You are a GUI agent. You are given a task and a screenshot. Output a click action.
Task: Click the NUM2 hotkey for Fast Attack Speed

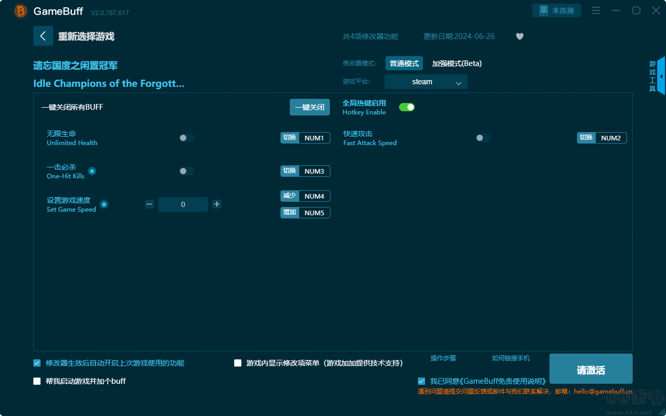click(602, 138)
